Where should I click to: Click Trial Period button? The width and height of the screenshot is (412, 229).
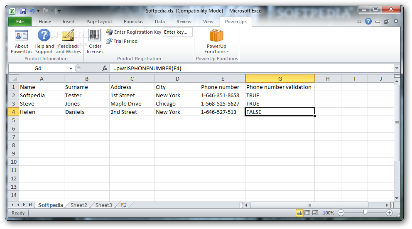pyautogui.click(x=122, y=41)
